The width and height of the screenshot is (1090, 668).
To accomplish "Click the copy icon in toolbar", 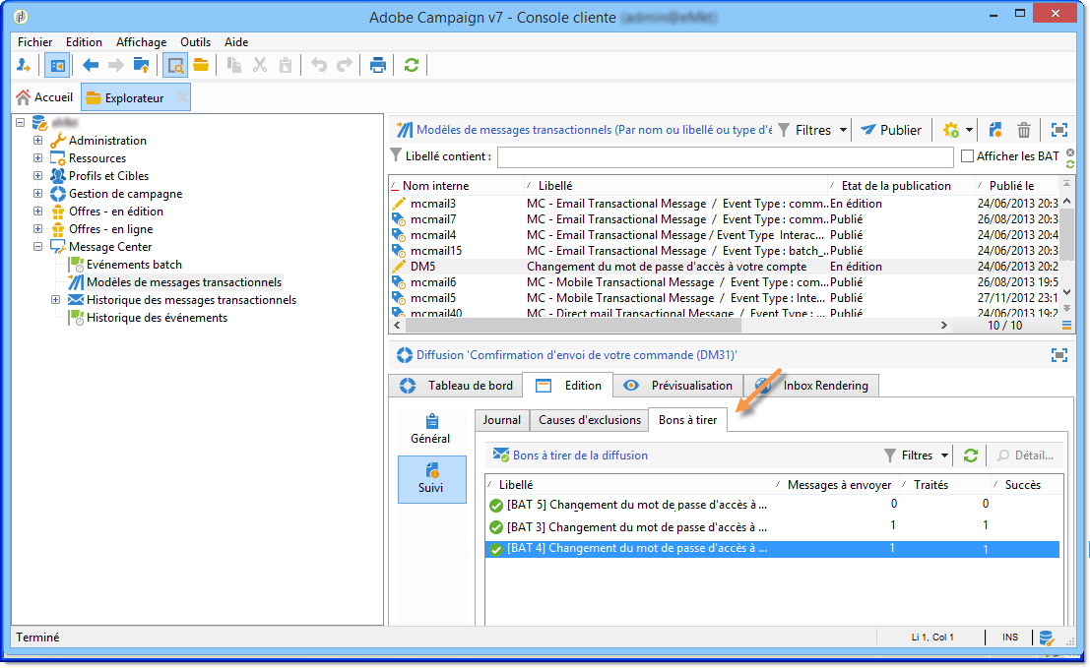I will 234,65.
